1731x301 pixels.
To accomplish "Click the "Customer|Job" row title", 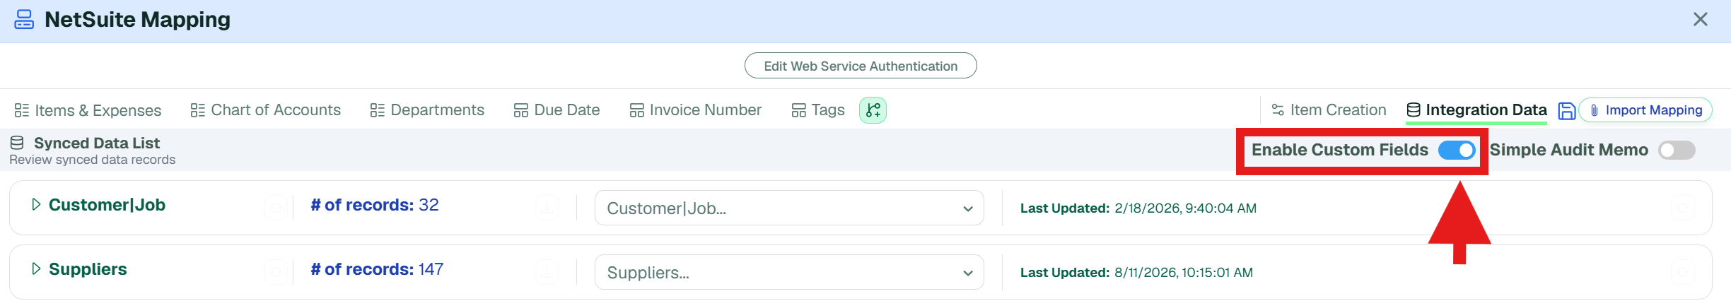I will click(x=107, y=205).
